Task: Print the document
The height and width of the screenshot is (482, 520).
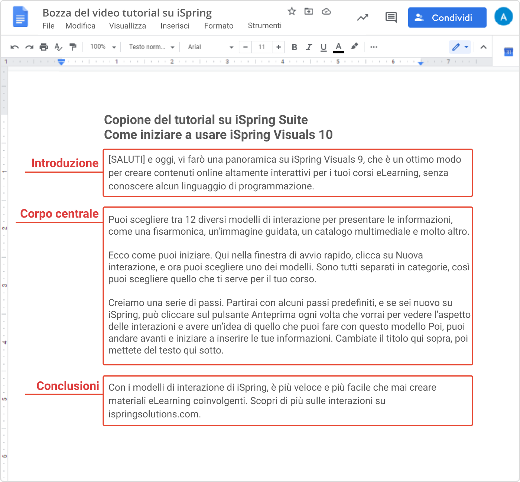Action: pos(44,47)
